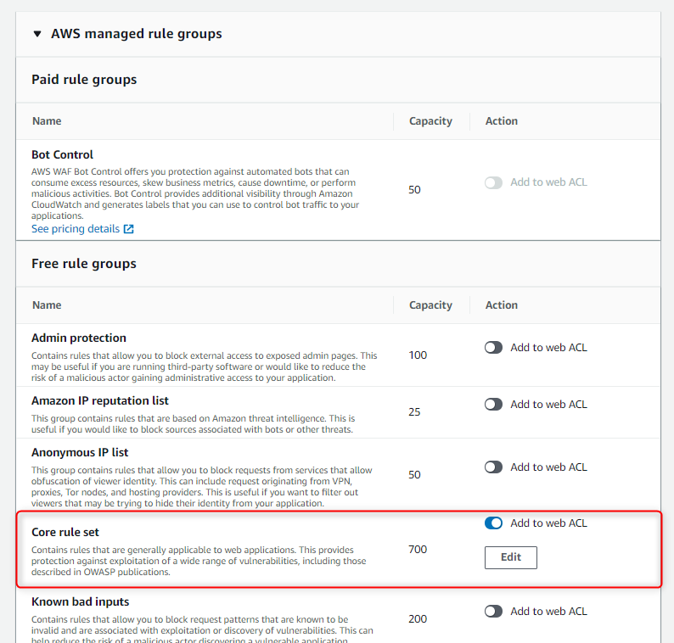
Task: Click the Name column header under Free rule groups
Action: [47, 305]
